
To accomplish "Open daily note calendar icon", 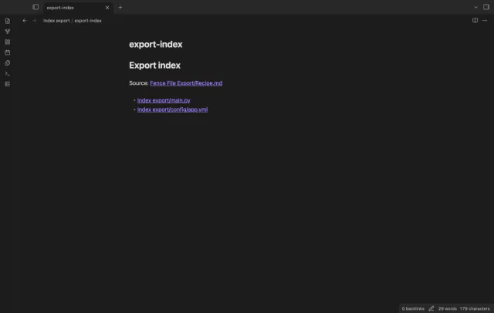I will coord(8,52).
